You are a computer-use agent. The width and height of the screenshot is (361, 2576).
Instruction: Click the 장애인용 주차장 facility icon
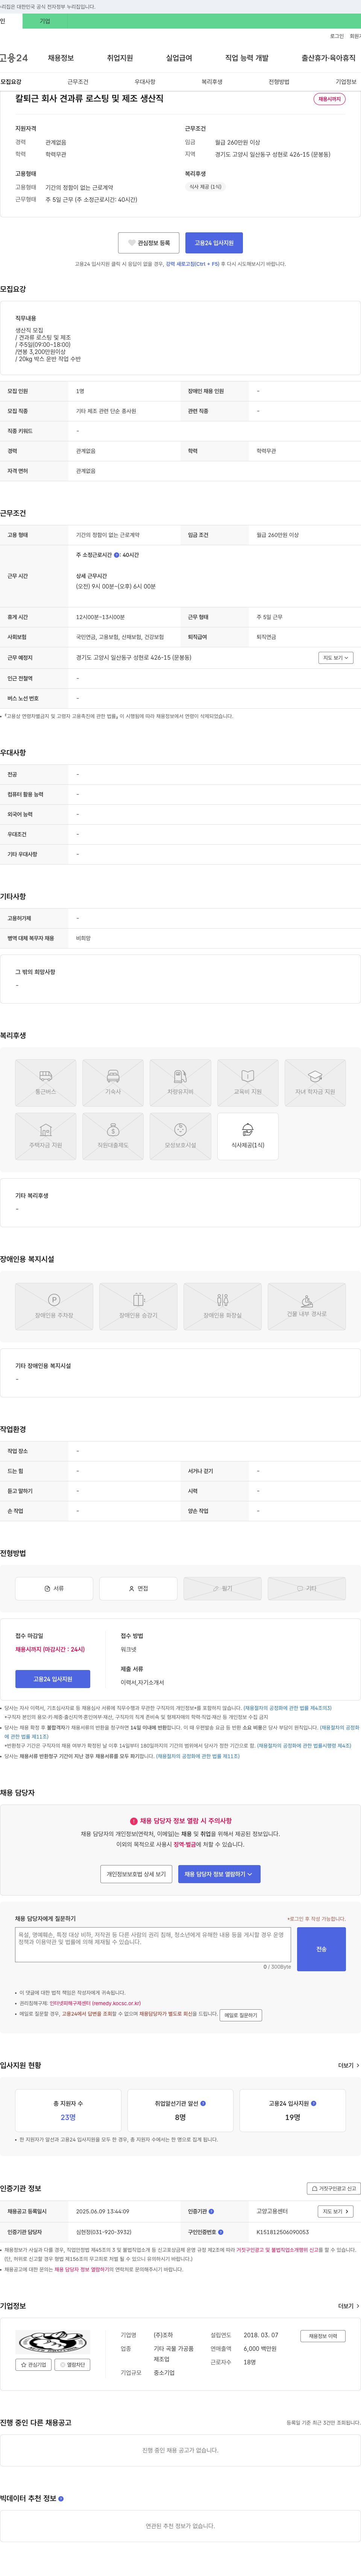tap(54, 1306)
